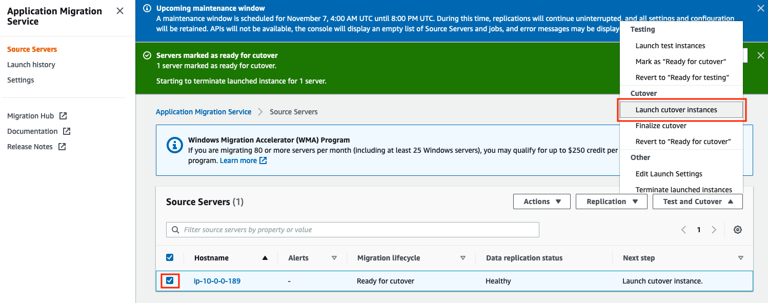
Task: Click the info icon in maintenance banner
Action: coord(147,8)
